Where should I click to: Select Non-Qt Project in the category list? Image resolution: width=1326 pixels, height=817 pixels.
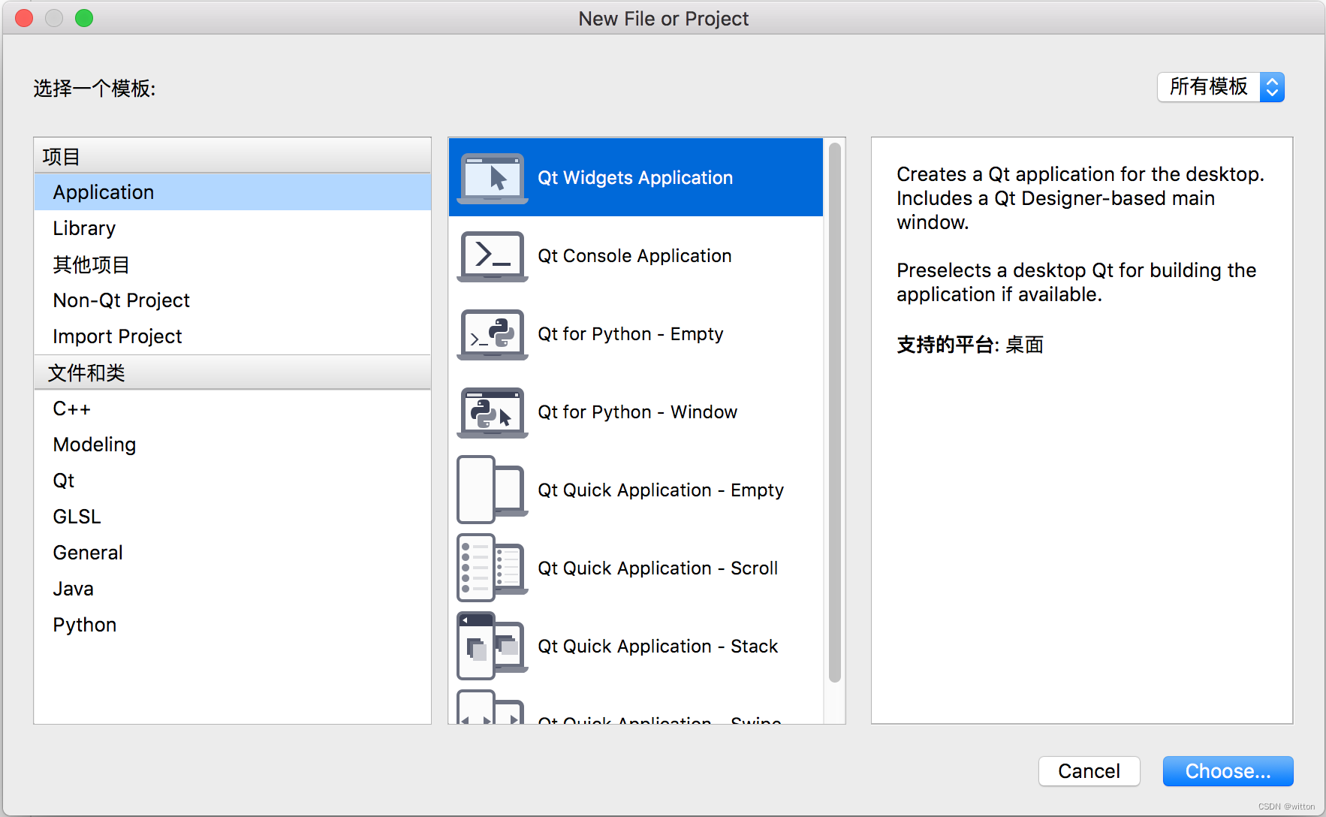[x=121, y=300]
